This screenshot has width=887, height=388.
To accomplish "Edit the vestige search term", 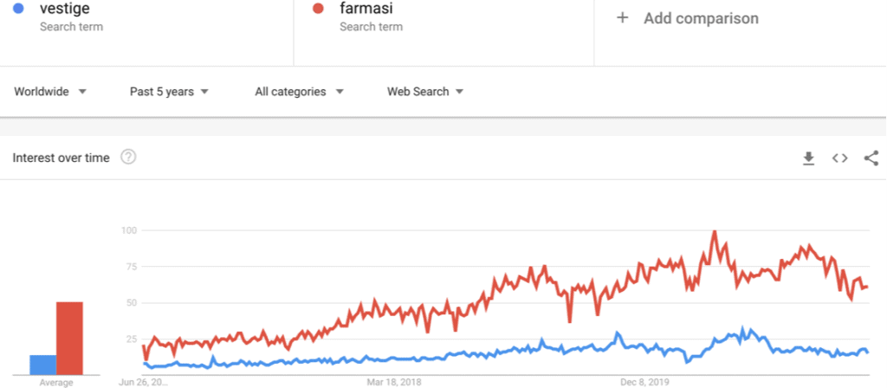I will [64, 9].
